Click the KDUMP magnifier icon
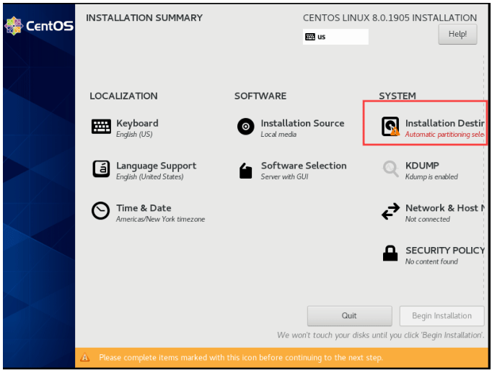The image size is (492, 373). (390, 169)
